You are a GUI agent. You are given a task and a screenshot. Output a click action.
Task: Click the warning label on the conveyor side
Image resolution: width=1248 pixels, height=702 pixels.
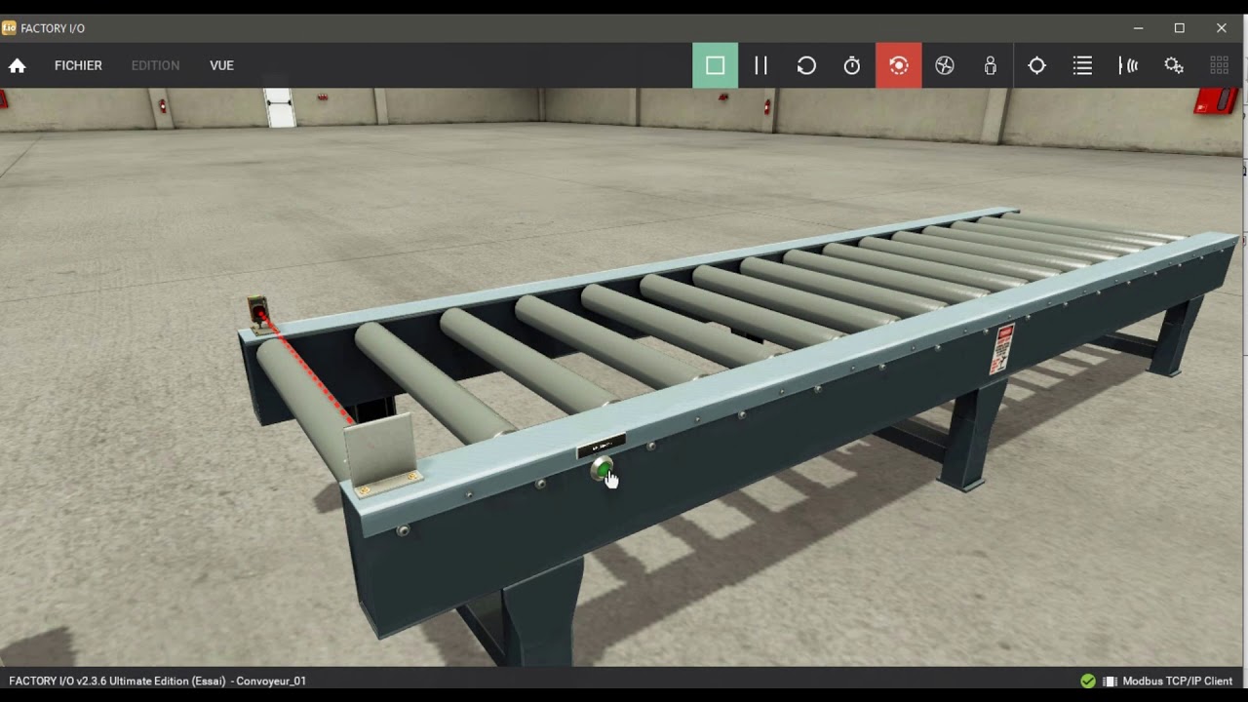(x=1001, y=350)
